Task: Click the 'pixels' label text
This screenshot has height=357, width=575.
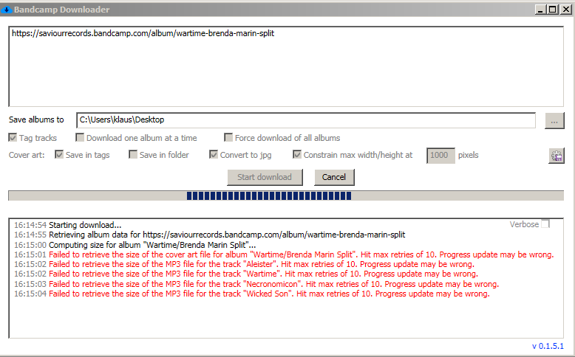Action: [x=469, y=155]
